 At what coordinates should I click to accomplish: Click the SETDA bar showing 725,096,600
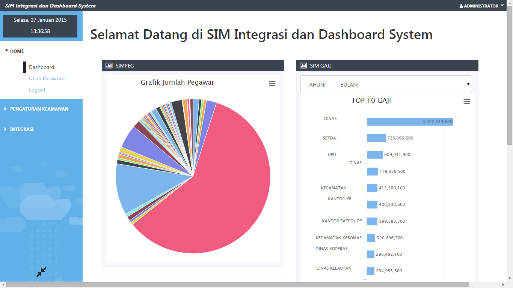coord(376,138)
